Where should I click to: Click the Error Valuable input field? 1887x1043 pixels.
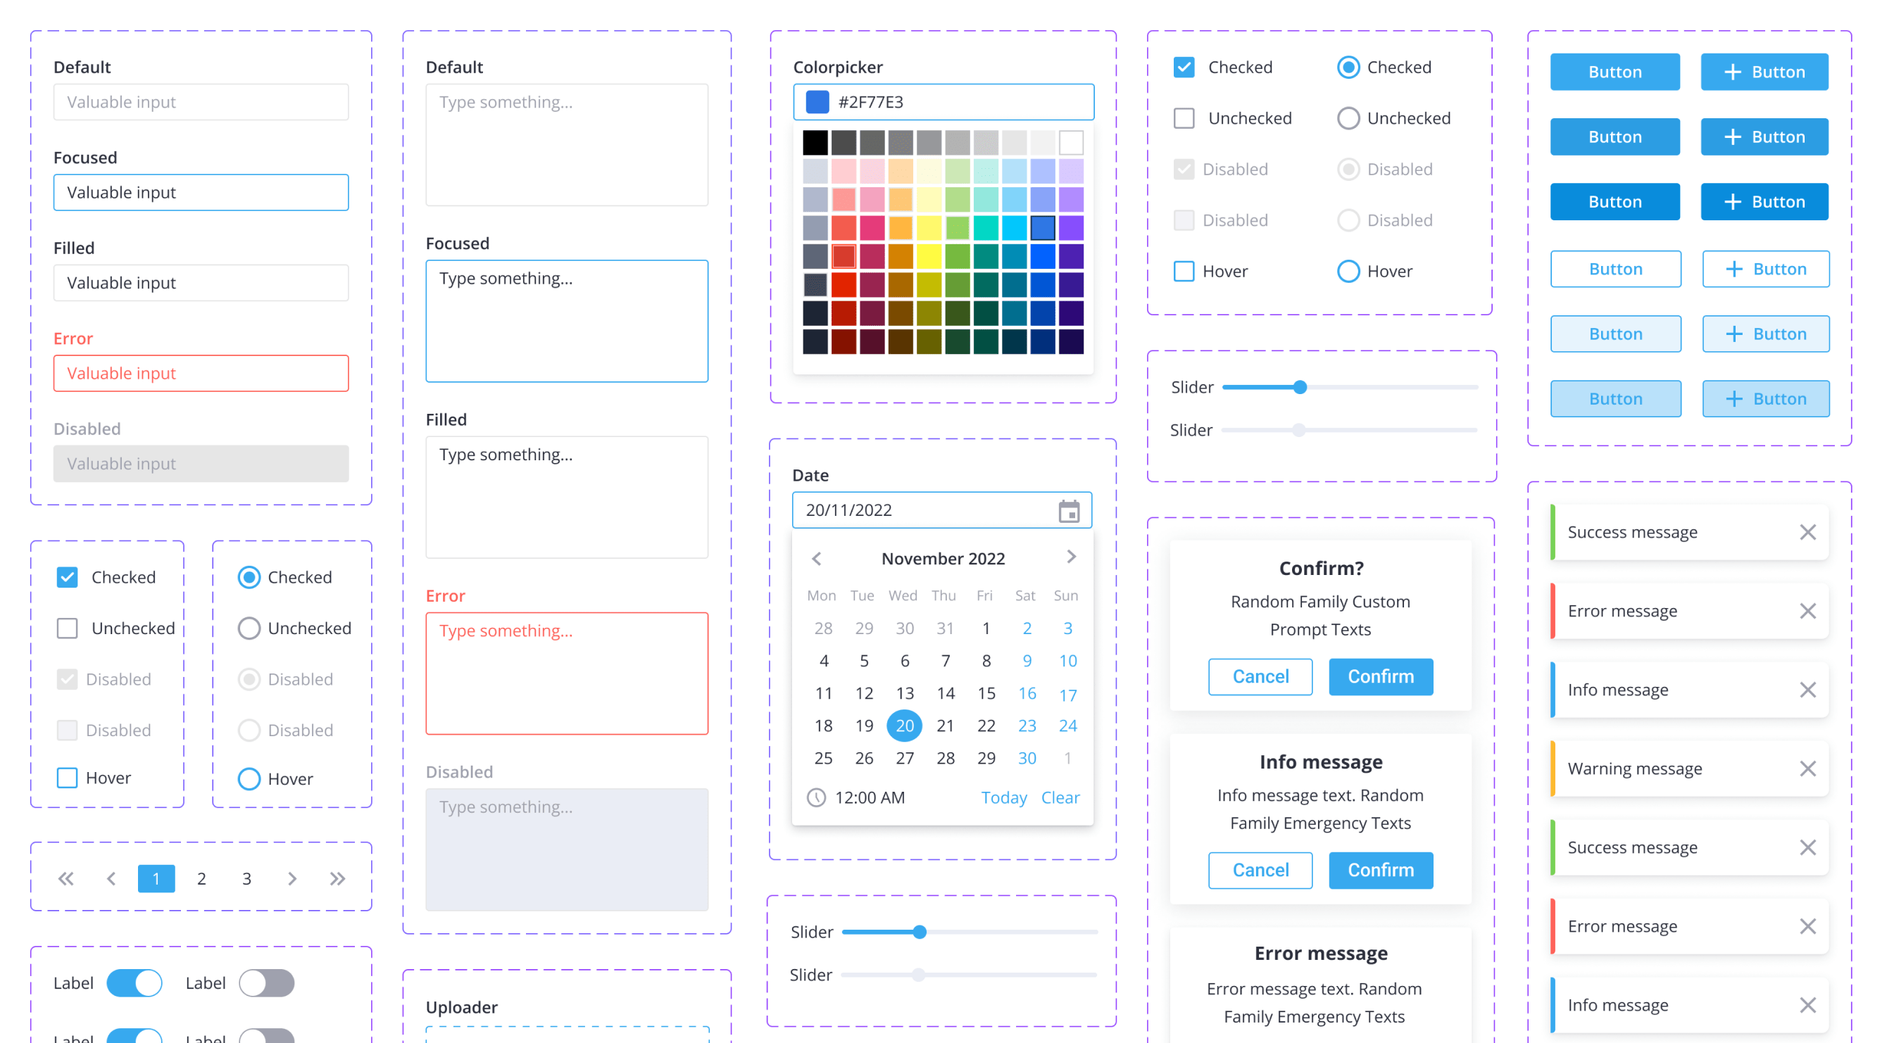click(x=201, y=374)
